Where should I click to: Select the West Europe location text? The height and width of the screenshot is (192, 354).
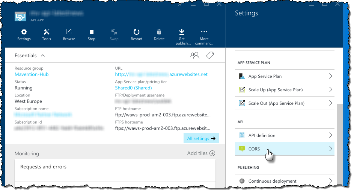[x=28, y=101]
